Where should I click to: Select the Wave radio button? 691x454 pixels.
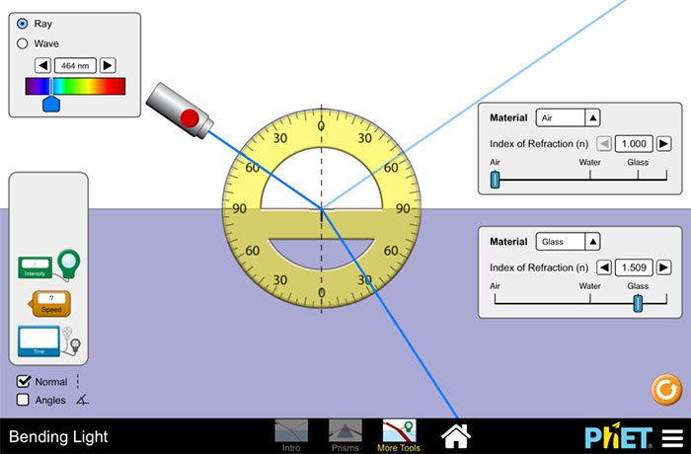pyautogui.click(x=23, y=43)
